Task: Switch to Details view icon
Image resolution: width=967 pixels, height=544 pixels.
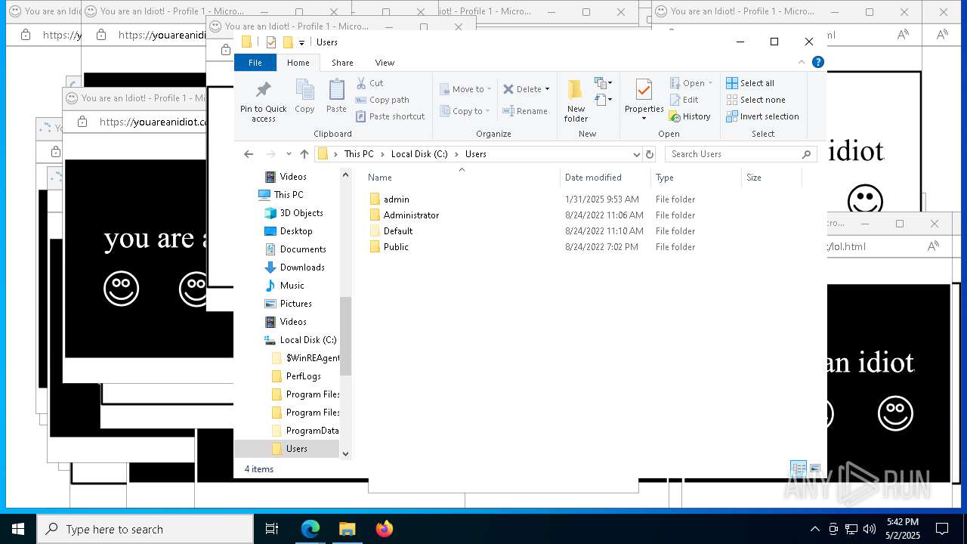Action: pyautogui.click(x=798, y=469)
